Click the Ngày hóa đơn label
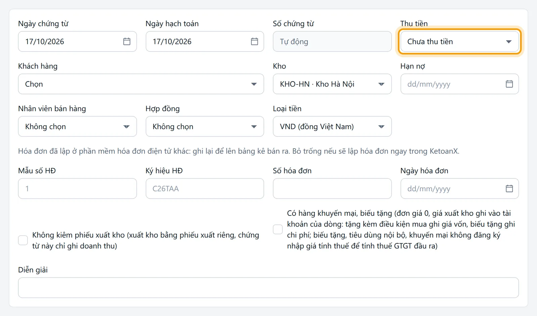The width and height of the screenshot is (537, 316). click(424, 171)
